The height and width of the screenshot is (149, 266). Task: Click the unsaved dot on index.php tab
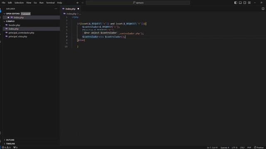[x=78, y=9]
